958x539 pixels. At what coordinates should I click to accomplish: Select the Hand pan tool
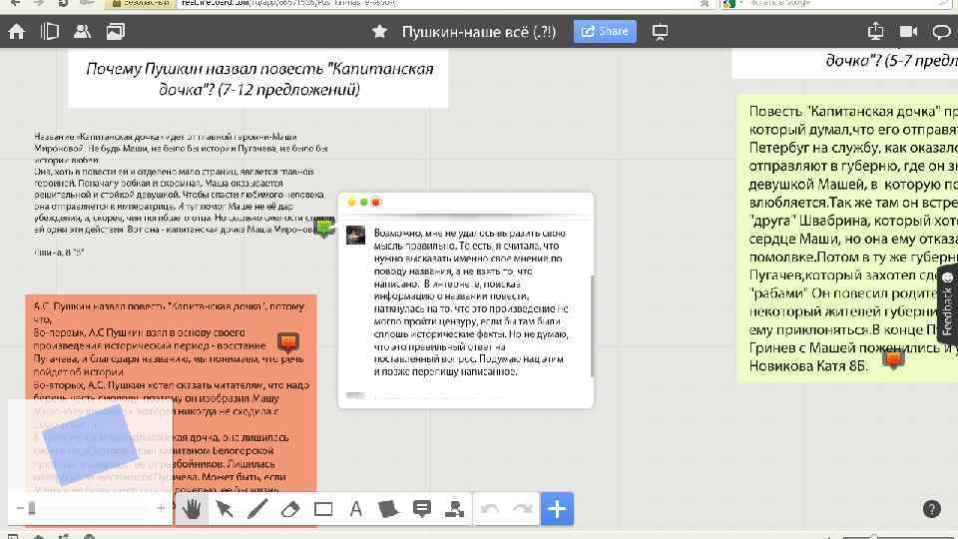click(192, 509)
